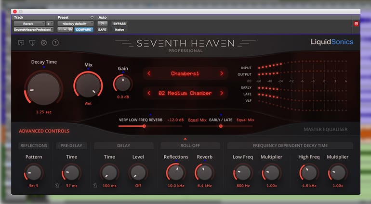Open the 02 Medium Chamber preset selector display
371x204 pixels.
point(185,93)
